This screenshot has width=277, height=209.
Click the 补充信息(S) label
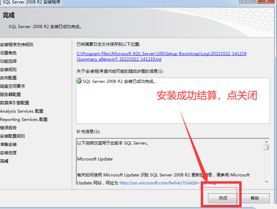click(88, 132)
